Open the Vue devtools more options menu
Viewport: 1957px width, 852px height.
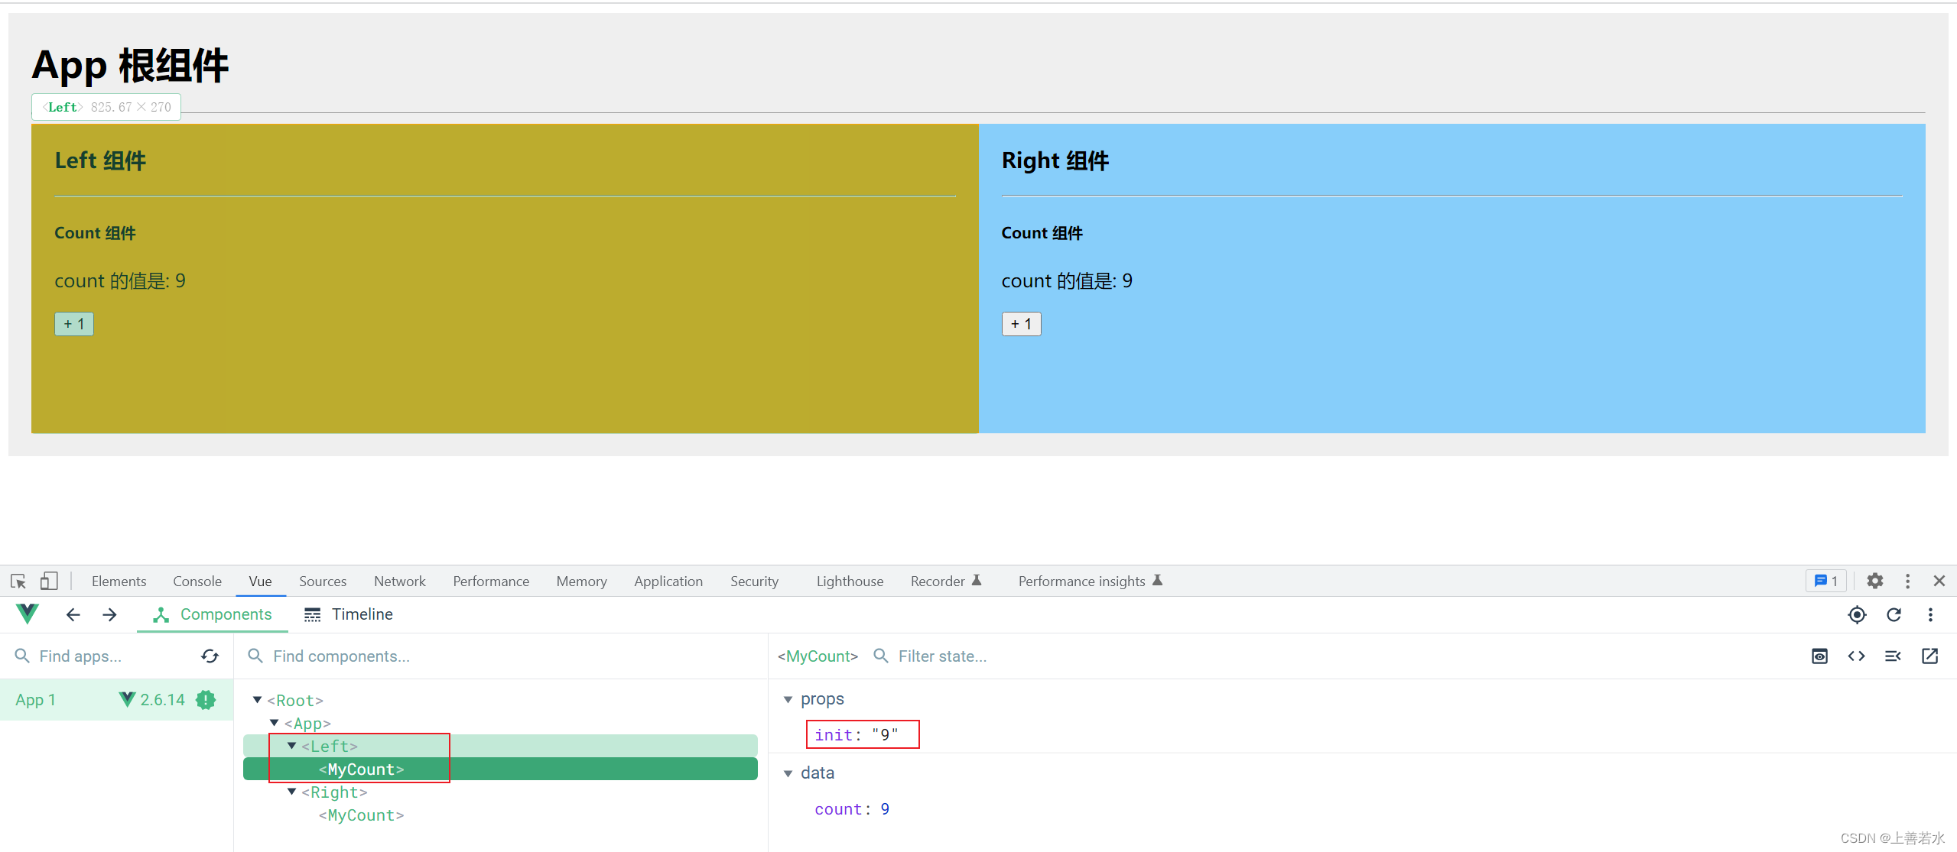pos(1930,615)
